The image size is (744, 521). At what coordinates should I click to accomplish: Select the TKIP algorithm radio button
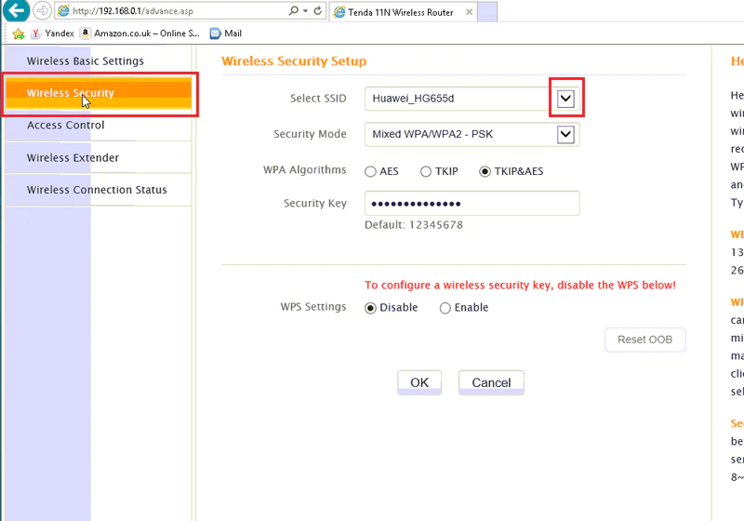426,171
